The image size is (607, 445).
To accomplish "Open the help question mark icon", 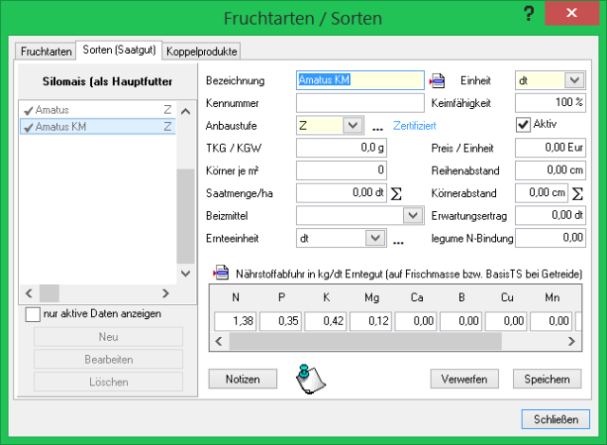I will (x=529, y=13).
